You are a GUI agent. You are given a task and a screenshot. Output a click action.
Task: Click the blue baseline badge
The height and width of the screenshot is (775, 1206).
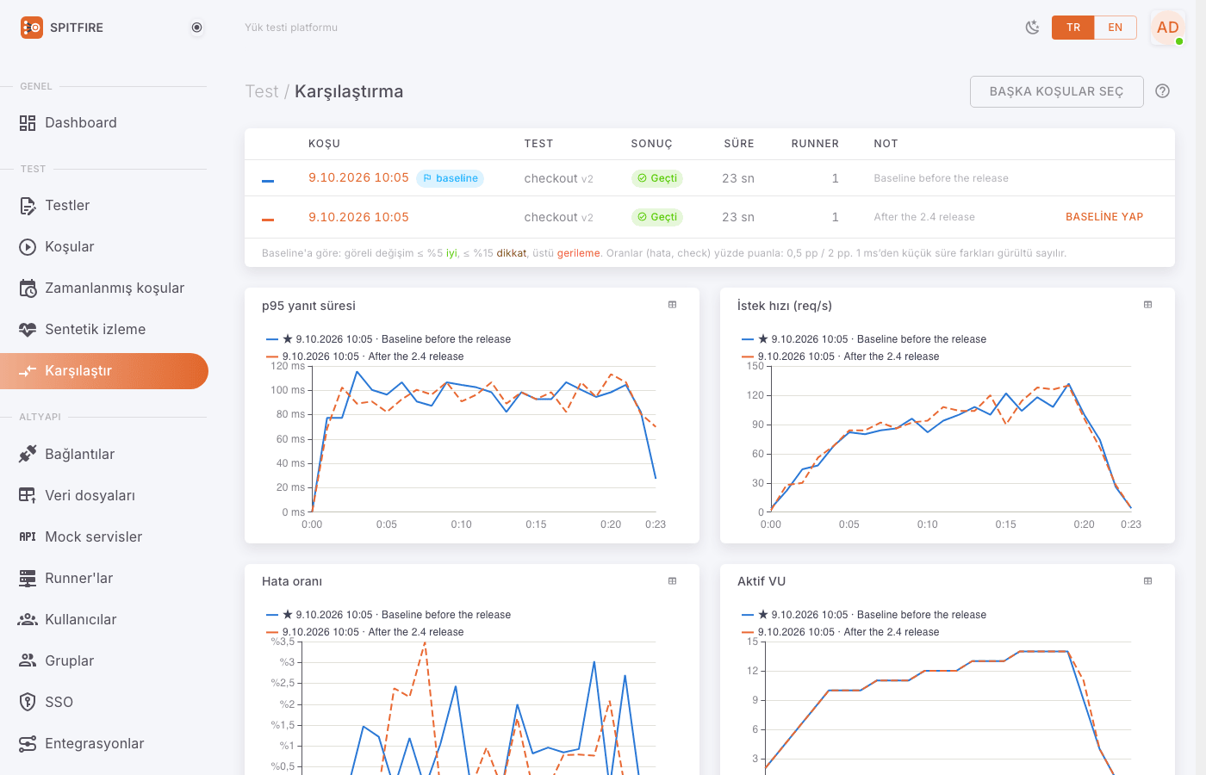pyautogui.click(x=450, y=178)
